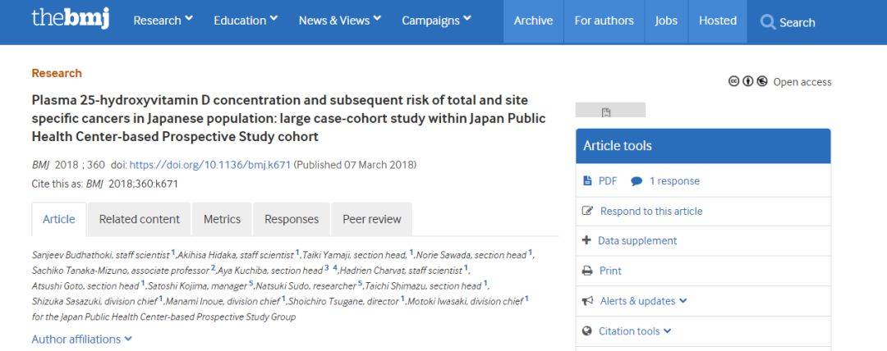This screenshot has width=887, height=351.
Task: Click the thebmj logo
Action: click(71, 19)
